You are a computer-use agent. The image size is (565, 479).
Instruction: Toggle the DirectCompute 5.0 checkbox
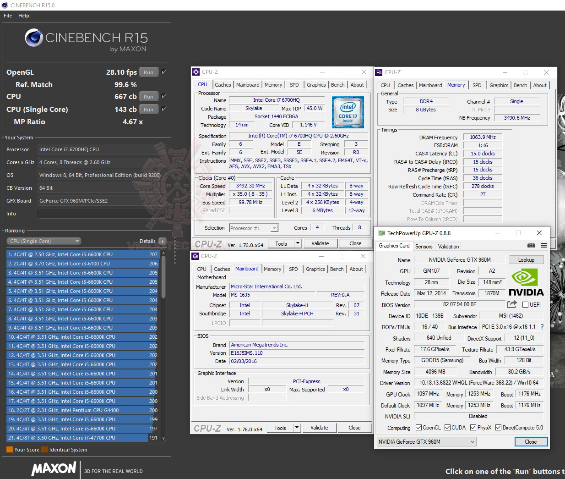pyautogui.click(x=498, y=428)
